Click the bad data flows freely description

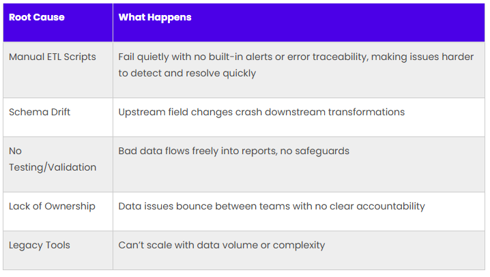[x=234, y=151]
